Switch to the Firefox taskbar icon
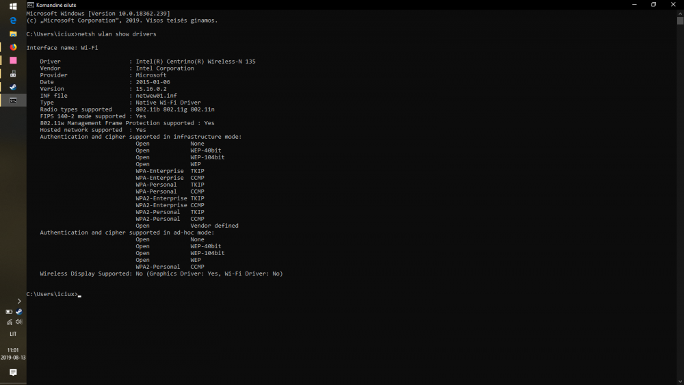 click(x=13, y=47)
